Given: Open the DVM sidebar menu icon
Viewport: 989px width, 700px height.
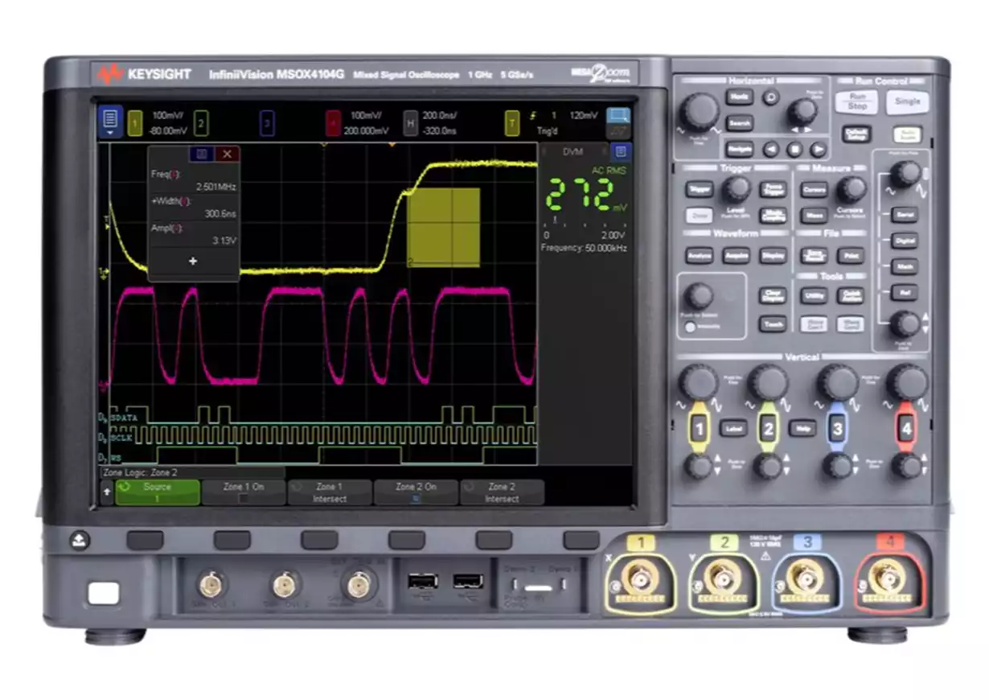Looking at the screenshot, I should coord(619,151).
